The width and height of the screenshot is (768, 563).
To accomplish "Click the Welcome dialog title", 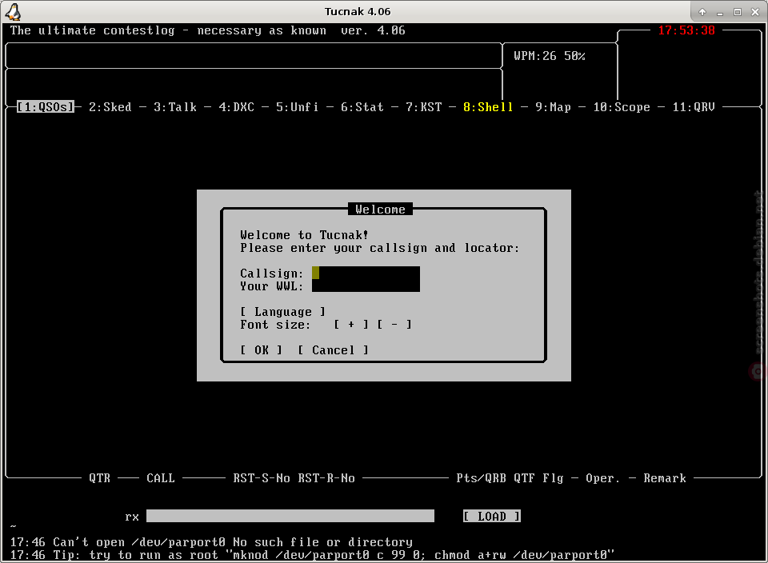I will click(x=380, y=209).
